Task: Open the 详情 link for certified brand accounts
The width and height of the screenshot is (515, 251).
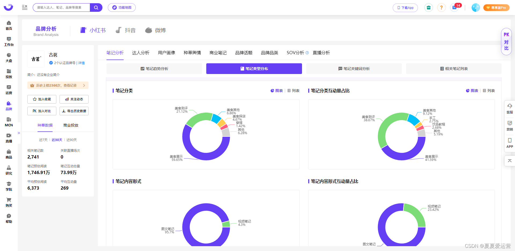Action: [x=82, y=63]
